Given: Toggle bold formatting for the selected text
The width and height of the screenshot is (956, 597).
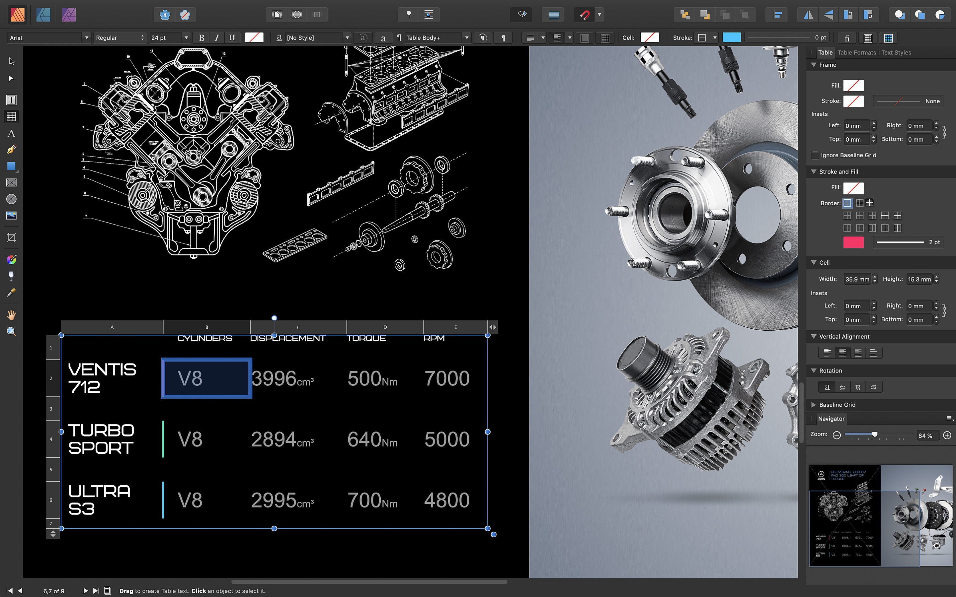Looking at the screenshot, I should tap(201, 37).
